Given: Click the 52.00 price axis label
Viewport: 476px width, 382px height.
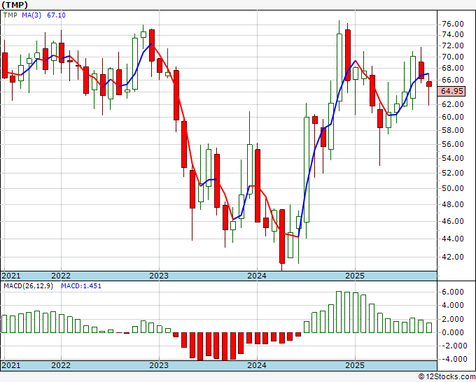Looking at the screenshot, I should click(x=453, y=173).
